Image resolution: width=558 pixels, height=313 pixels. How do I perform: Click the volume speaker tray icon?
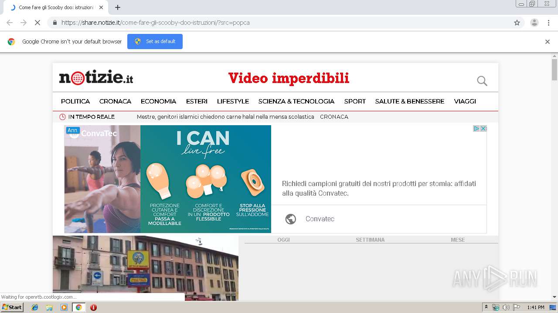tap(506, 307)
